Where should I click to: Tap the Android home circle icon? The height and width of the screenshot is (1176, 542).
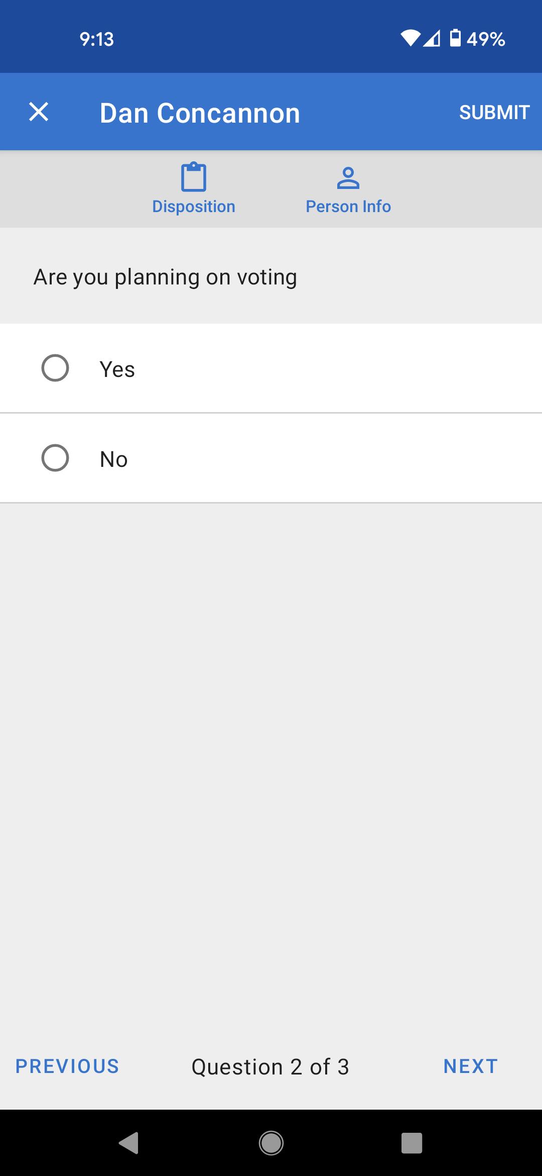(x=271, y=1143)
